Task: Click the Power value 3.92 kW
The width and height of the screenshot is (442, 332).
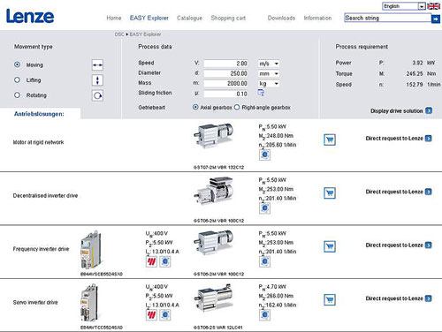Action: tap(423, 63)
